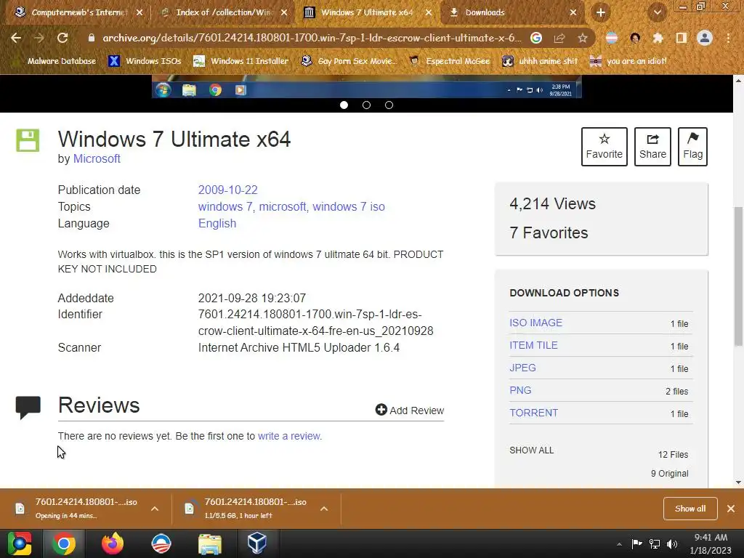Open the volume speaker tray icon
Image resolution: width=744 pixels, height=558 pixels.
tap(672, 543)
